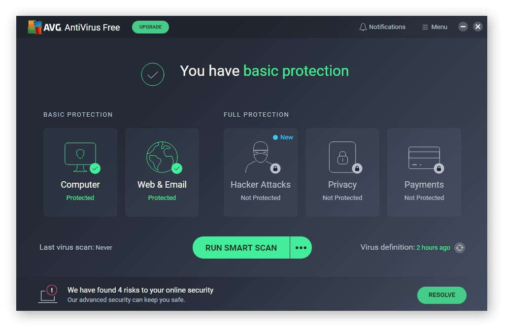Click the 2 hours ago definitions link

[x=433, y=248]
